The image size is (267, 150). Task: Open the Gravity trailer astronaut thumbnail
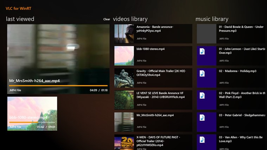(x=124, y=78)
